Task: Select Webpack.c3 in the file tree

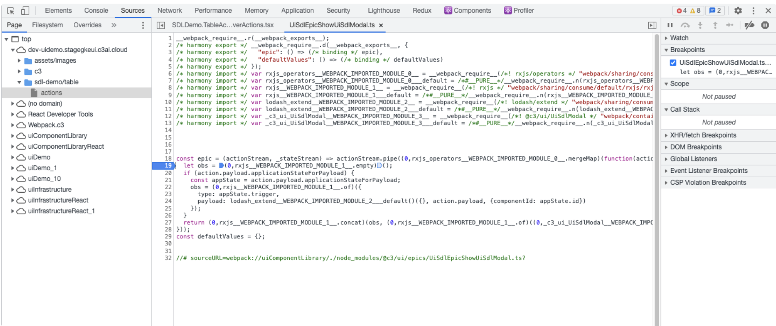Action: coord(46,125)
